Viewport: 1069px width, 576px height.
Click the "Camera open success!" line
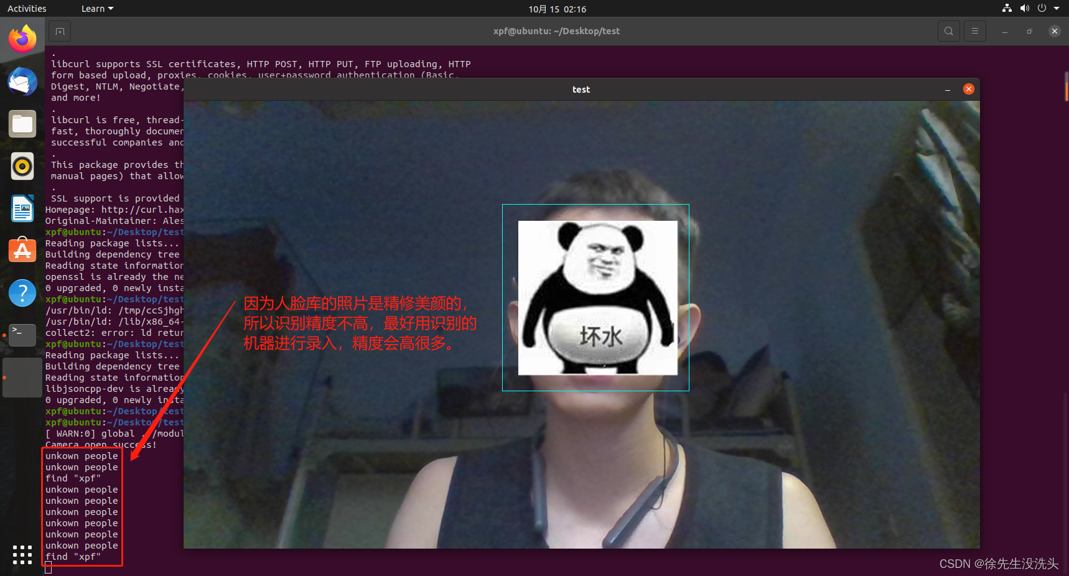coord(101,445)
